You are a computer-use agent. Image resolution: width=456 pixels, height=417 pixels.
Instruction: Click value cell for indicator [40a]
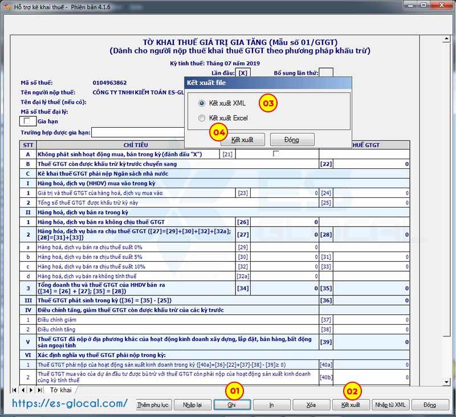(x=371, y=365)
